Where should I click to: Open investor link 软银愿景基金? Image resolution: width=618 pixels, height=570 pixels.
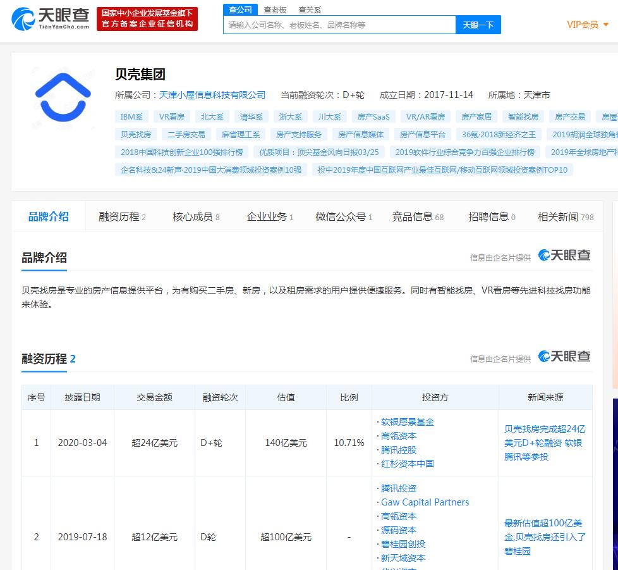click(x=408, y=422)
